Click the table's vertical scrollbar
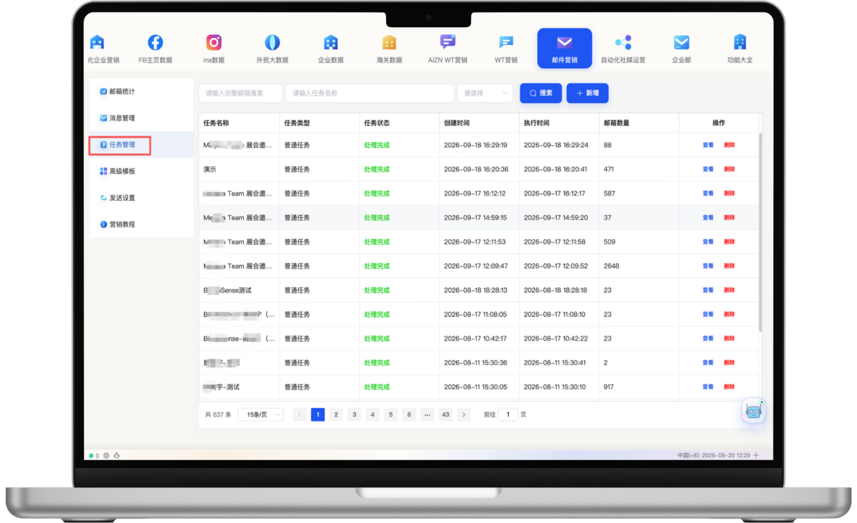 point(760,232)
